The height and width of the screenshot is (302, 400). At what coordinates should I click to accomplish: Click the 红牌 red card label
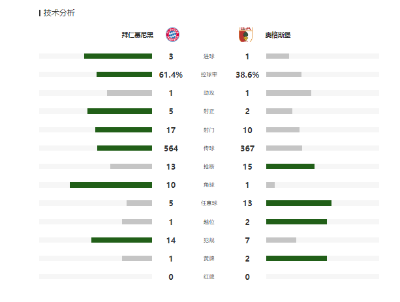pyautogui.click(x=209, y=277)
